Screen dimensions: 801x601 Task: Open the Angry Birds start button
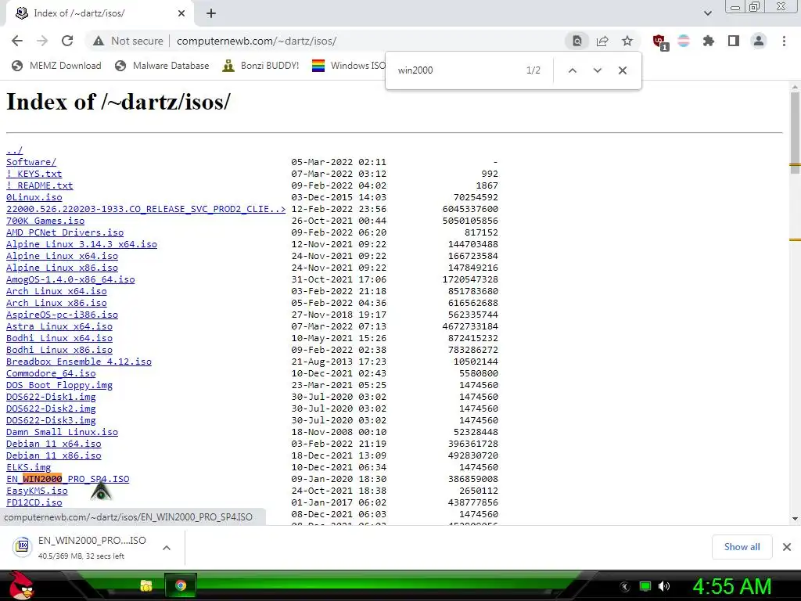[20, 585]
